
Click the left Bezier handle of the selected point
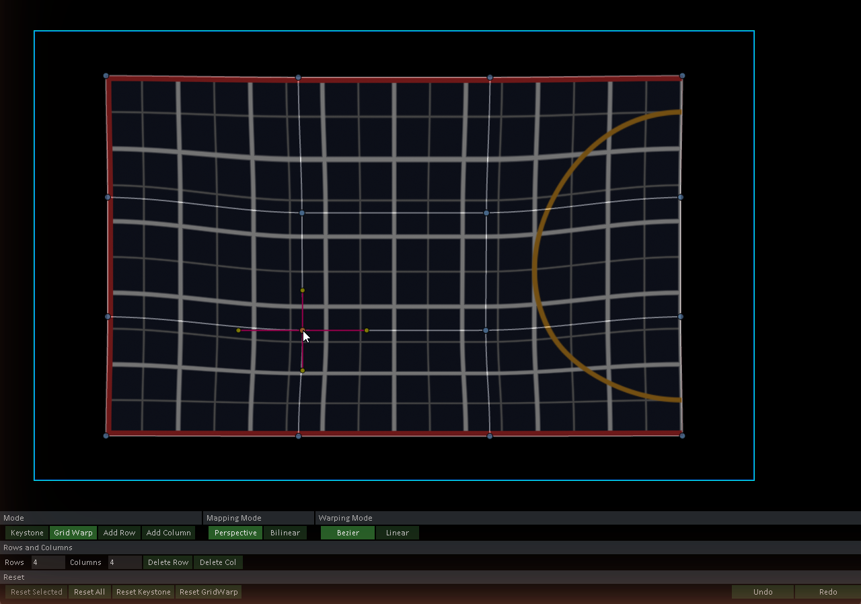[238, 330]
